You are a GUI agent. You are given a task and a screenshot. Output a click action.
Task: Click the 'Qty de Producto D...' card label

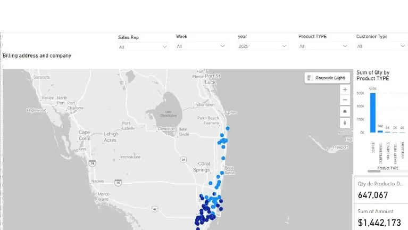pos(381,184)
